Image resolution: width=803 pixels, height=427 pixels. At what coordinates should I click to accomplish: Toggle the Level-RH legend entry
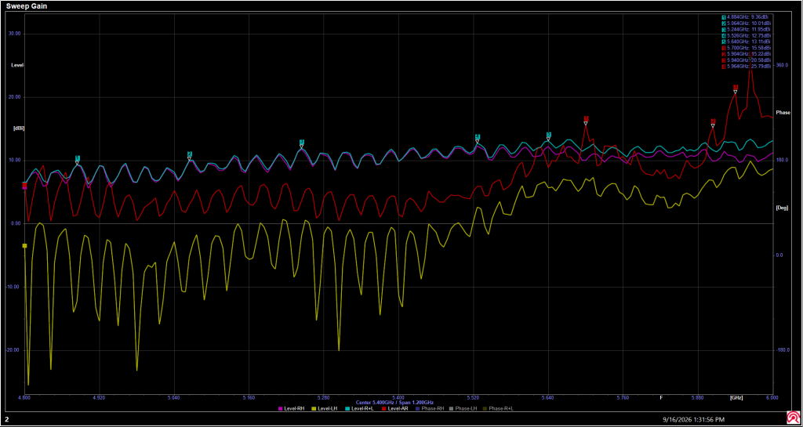coord(292,409)
